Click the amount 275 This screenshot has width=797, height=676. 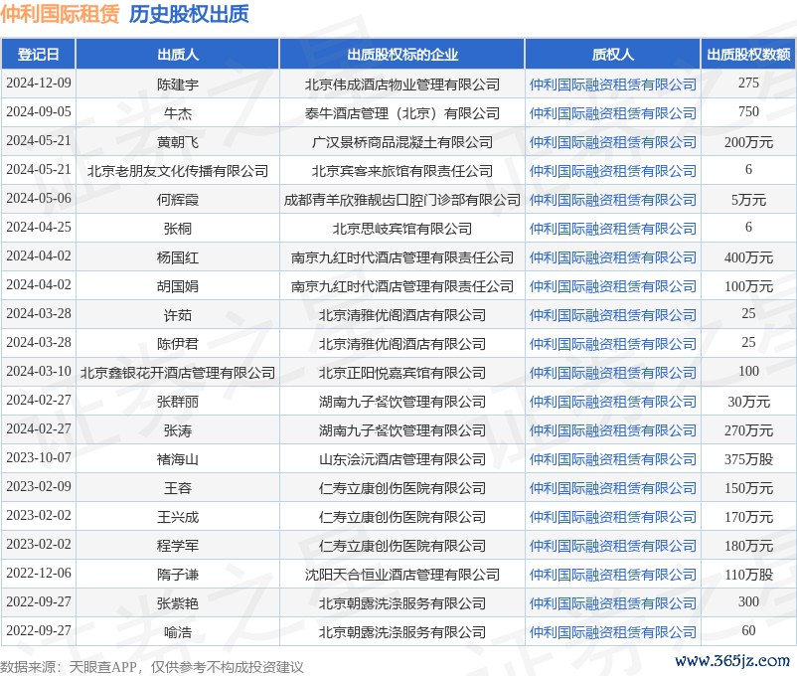click(748, 83)
